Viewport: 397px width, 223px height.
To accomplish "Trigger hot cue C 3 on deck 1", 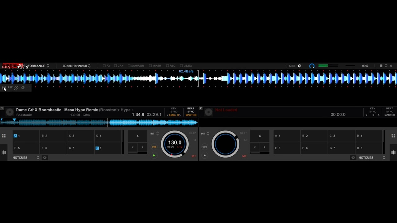I will tap(81, 136).
